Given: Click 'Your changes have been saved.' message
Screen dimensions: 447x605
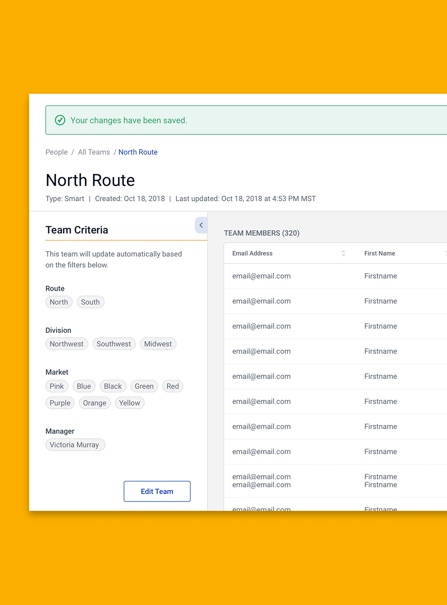Looking at the screenshot, I should (129, 121).
